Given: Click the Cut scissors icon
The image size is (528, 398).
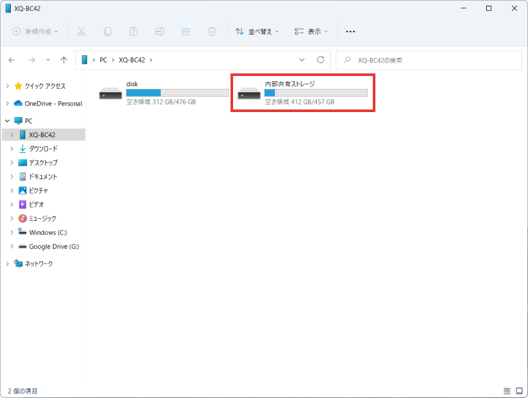Looking at the screenshot, I should click(x=81, y=32).
